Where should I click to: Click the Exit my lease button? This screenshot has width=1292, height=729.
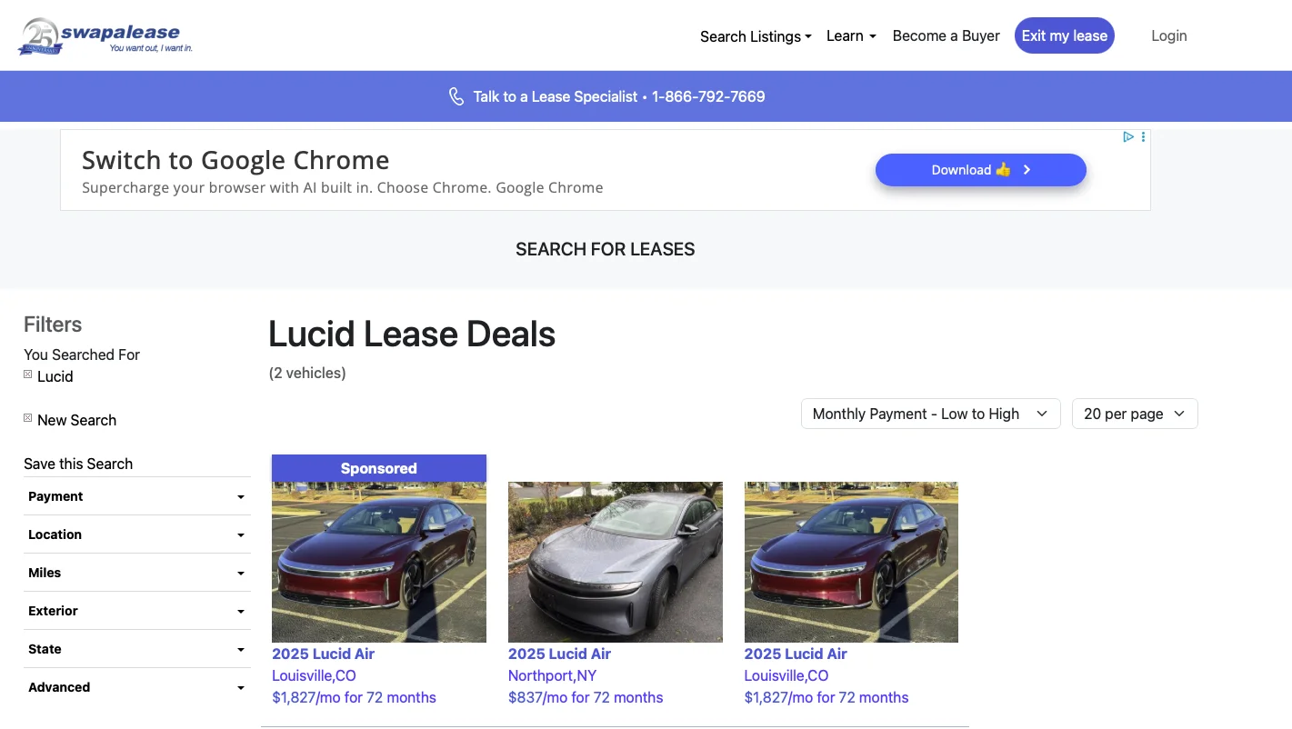1064,36
